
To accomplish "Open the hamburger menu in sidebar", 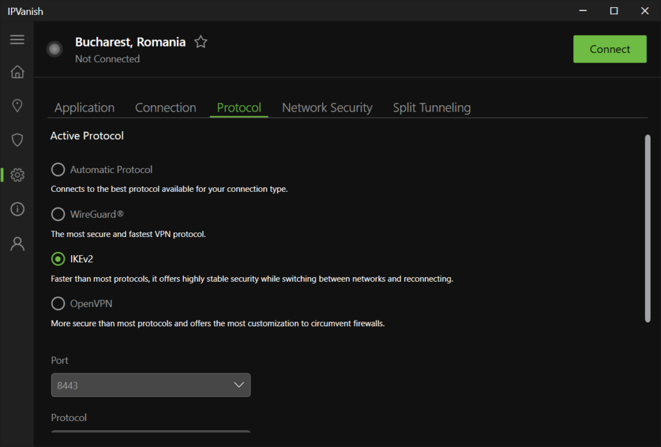I will [17, 39].
